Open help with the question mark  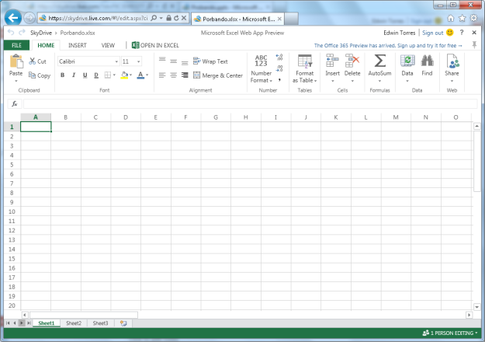point(462,32)
